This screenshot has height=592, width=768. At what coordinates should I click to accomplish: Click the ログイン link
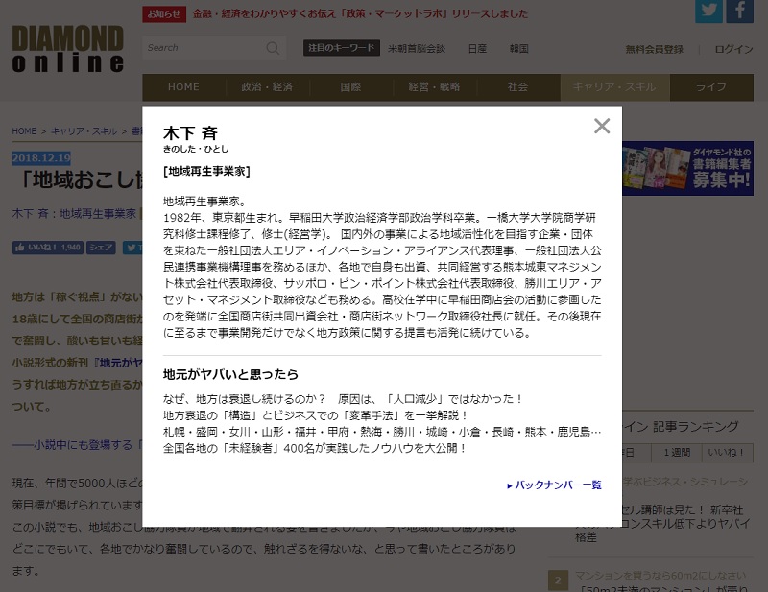click(733, 49)
